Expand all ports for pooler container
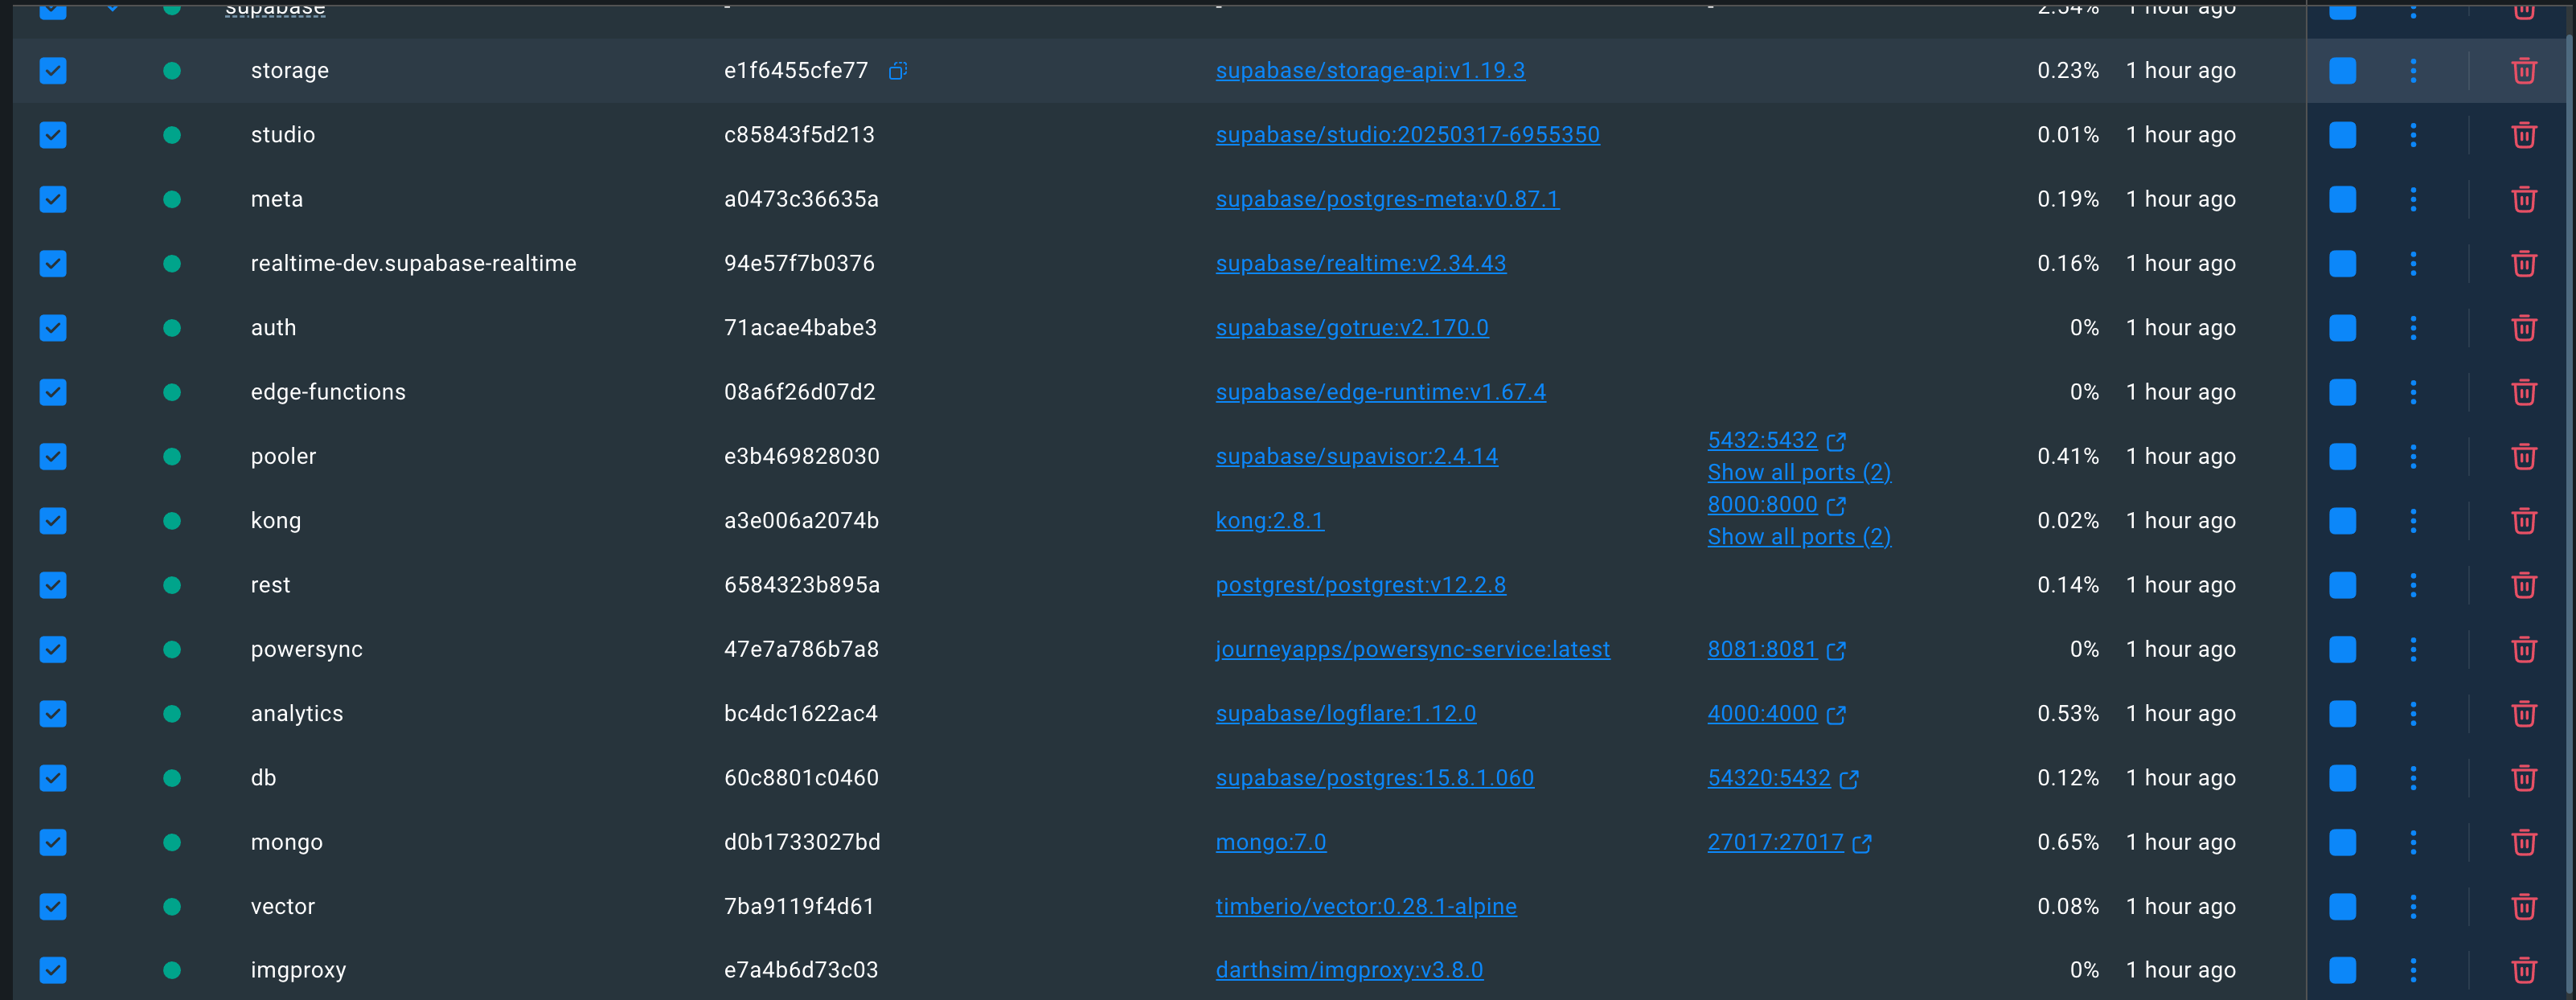This screenshot has height=1000, width=2576. (x=1799, y=472)
